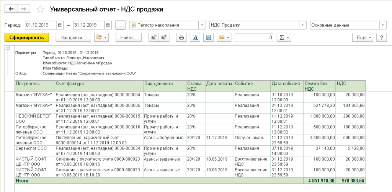Open calendar picker for end date
Image resolution: width=392 pixels, height=192 pixels.
click(x=108, y=25)
